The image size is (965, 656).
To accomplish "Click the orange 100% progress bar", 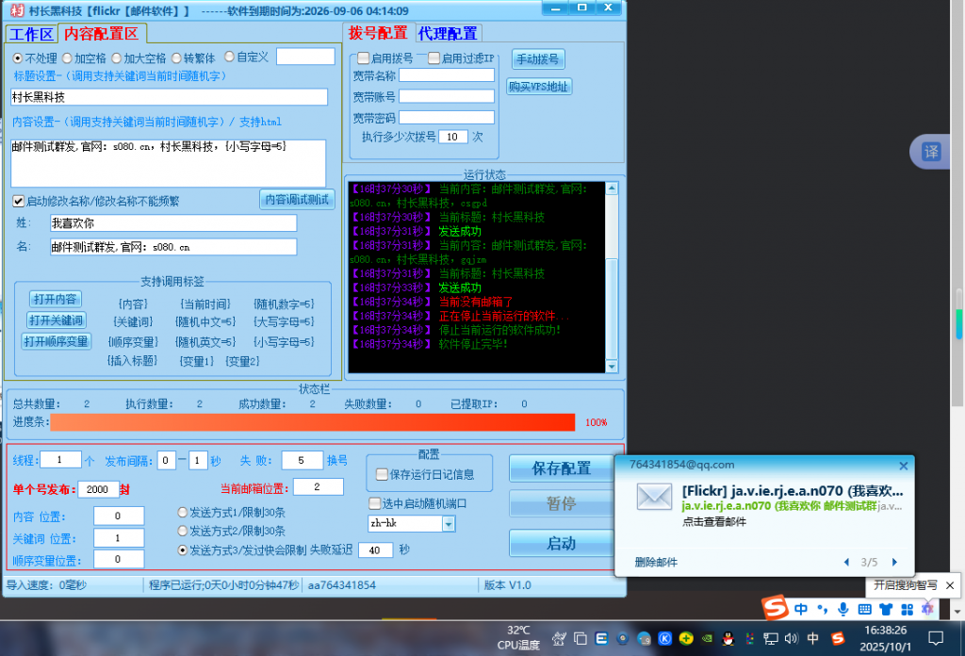I will pyautogui.click(x=311, y=422).
